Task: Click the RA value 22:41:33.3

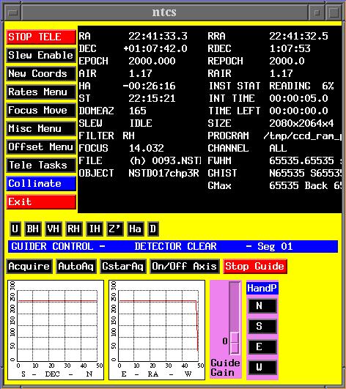Action: pos(158,36)
